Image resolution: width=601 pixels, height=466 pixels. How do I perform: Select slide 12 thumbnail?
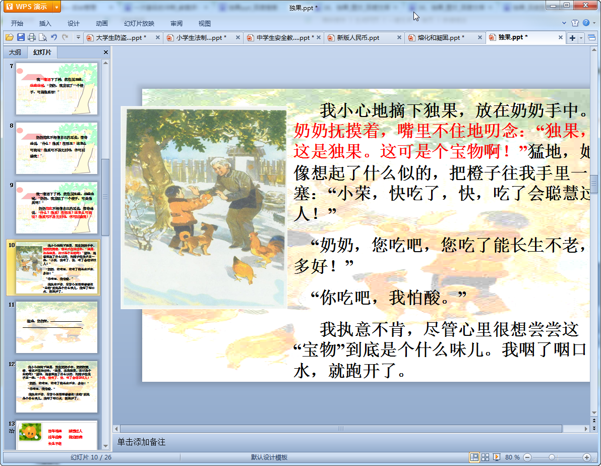pyautogui.click(x=57, y=387)
